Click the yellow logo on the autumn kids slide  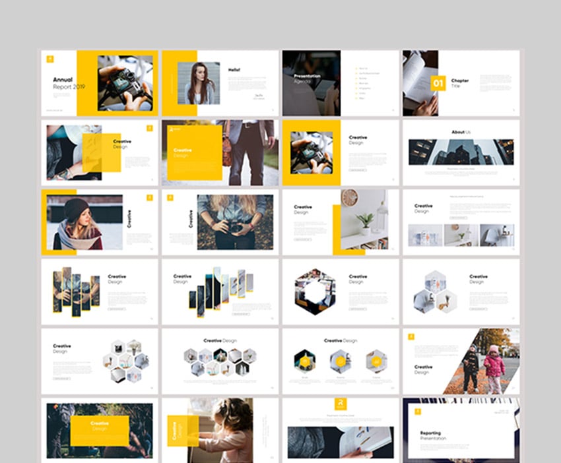pos(411,337)
